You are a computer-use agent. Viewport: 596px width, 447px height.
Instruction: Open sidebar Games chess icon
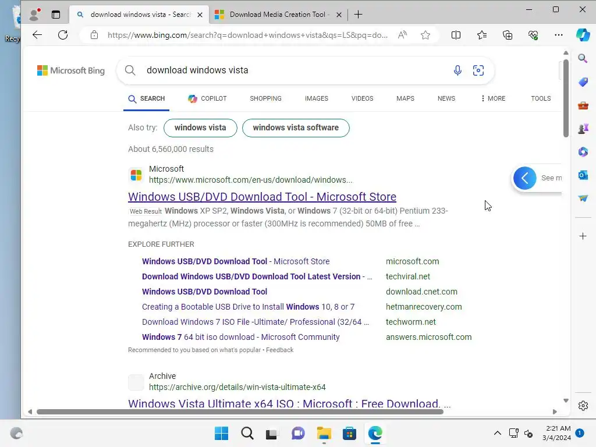pyautogui.click(x=583, y=129)
